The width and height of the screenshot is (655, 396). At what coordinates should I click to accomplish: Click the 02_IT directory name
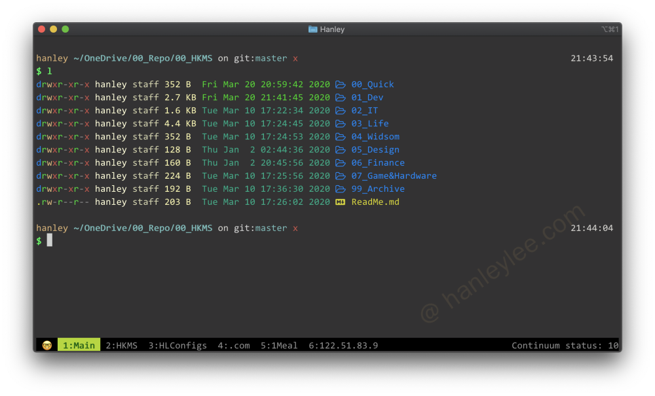pos(365,111)
